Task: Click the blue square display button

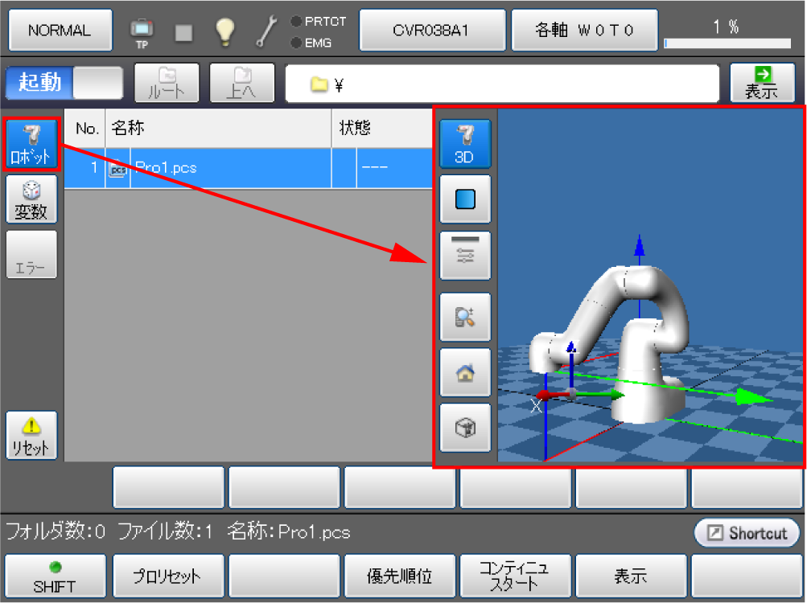Action: pos(464,199)
